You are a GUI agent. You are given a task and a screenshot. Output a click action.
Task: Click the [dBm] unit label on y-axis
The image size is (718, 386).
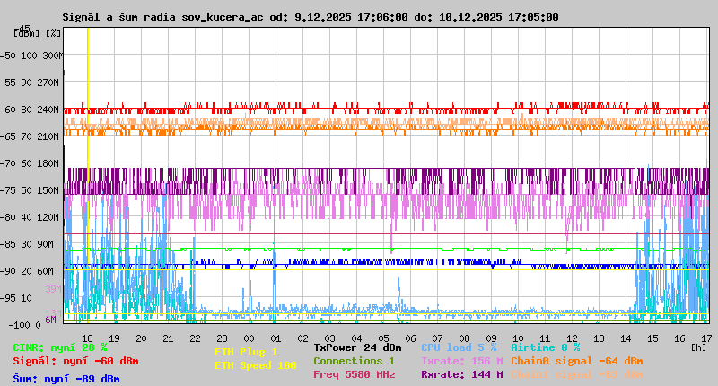coord(26,33)
